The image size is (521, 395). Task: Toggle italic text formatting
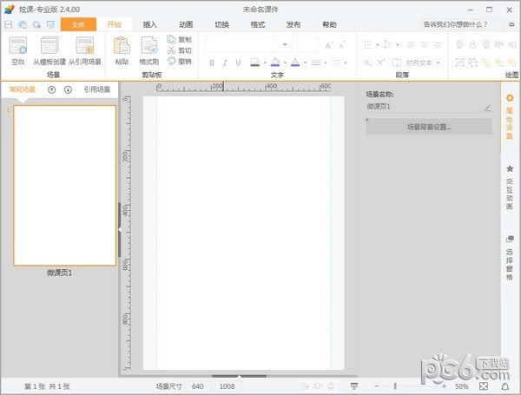pyautogui.click(x=224, y=63)
